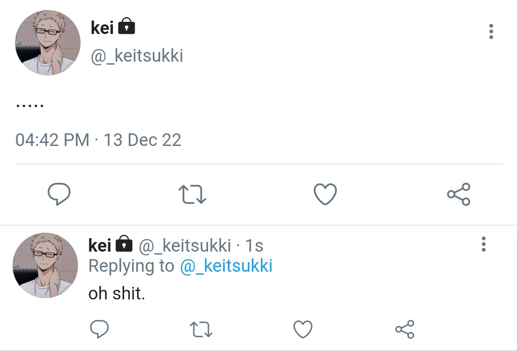Open the 04:42 PM · 13 Dec 22 timestamp
The height and width of the screenshot is (351, 518).
pyautogui.click(x=99, y=140)
